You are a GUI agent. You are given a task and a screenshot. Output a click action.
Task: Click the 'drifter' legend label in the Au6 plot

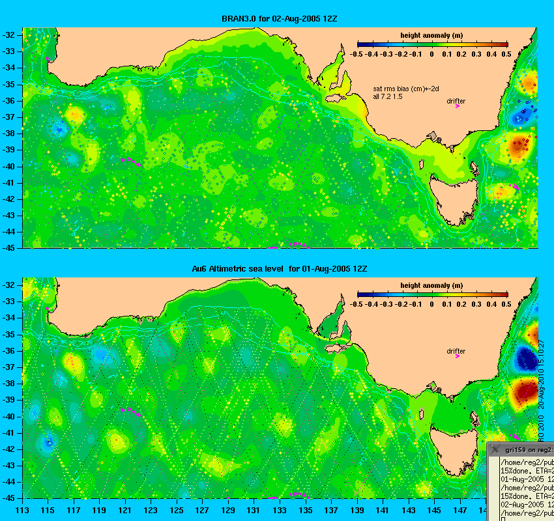[456, 351]
